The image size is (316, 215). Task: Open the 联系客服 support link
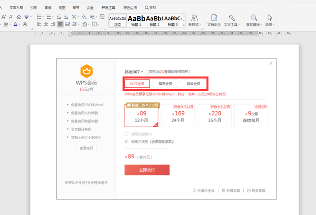pos(256,191)
